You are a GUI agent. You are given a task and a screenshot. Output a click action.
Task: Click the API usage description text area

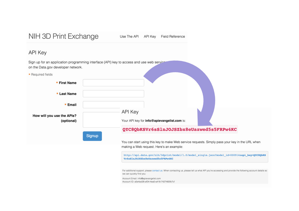click(101, 119)
